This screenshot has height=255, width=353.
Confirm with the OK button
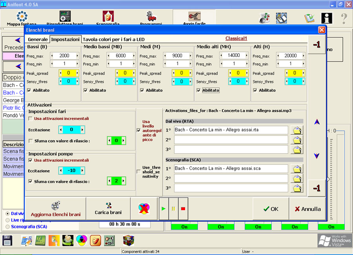click(271, 209)
